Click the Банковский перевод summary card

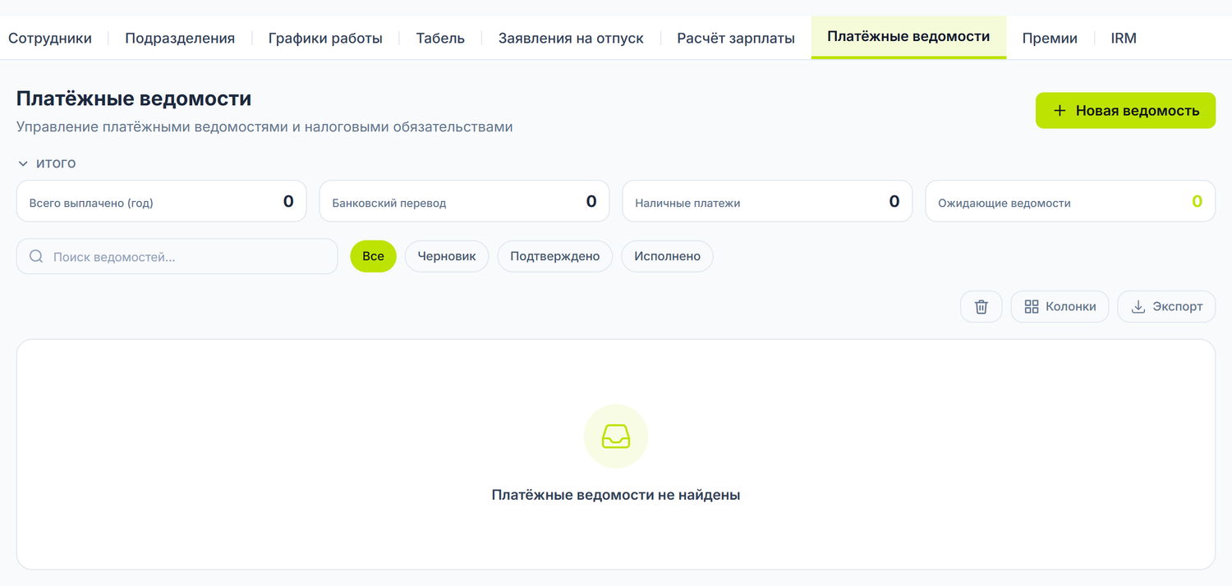464,201
